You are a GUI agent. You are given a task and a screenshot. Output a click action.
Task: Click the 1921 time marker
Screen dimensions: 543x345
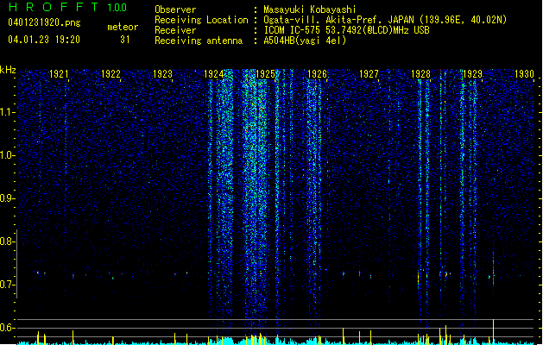59,74
